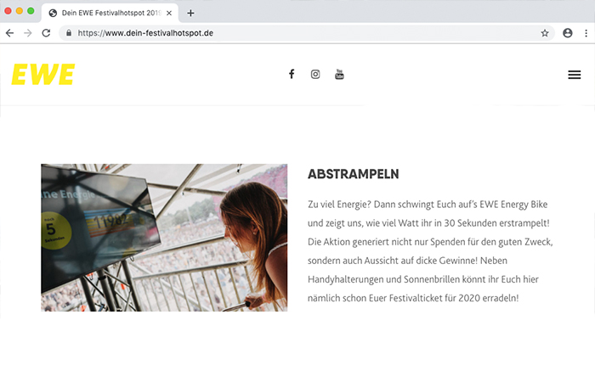Open a new browser tab
Screen dimensions: 595x382
[x=190, y=14]
